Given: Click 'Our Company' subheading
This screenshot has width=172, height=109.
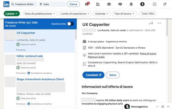Looking at the screenshot, I should click(x=90, y=93).
